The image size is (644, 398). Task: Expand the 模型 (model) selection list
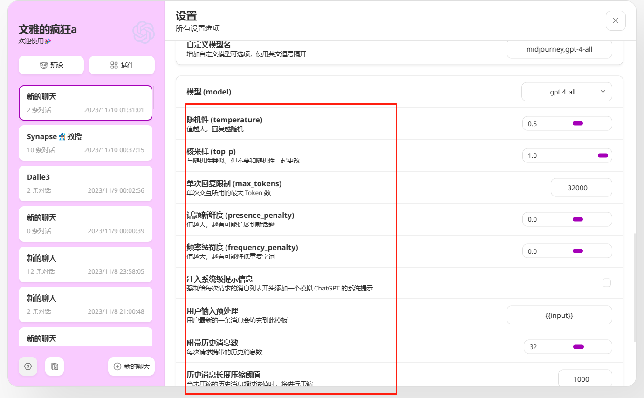click(567, 92)
